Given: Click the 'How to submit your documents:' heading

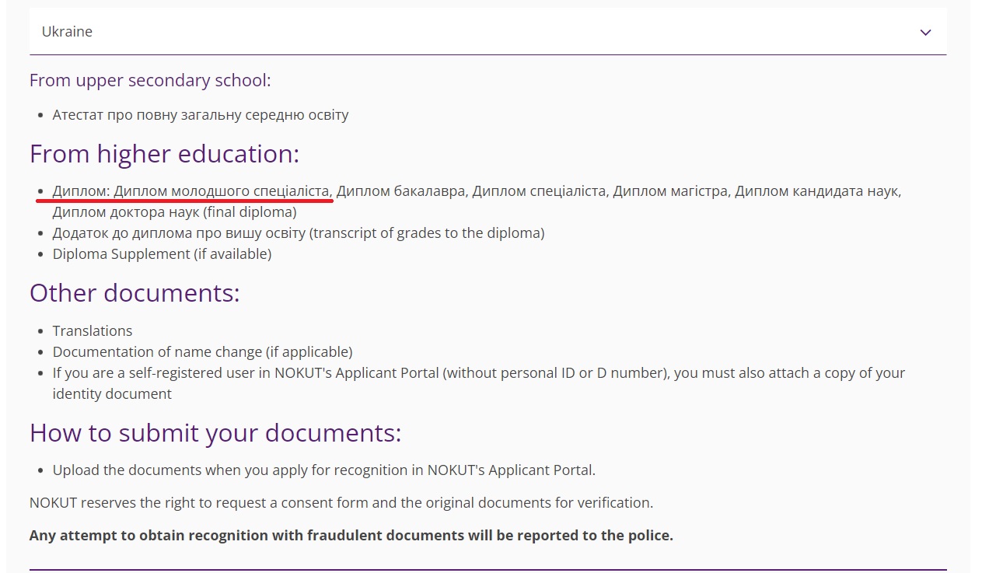Looking at the screenshot, I should pyautogui.click(x=215, y=432).
